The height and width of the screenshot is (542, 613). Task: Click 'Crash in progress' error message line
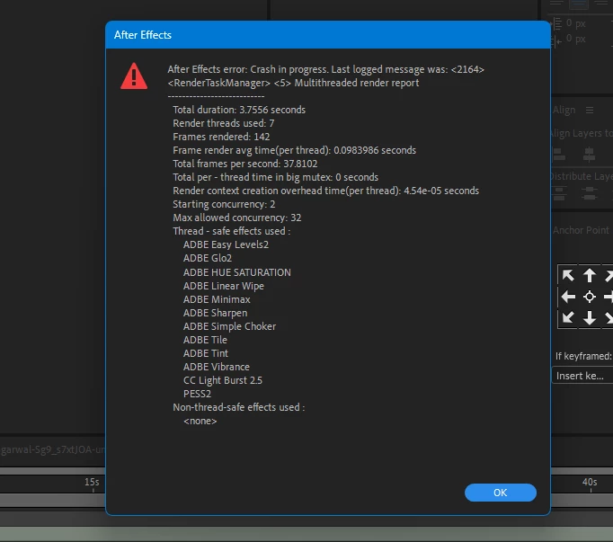click(x=325, y=69)
